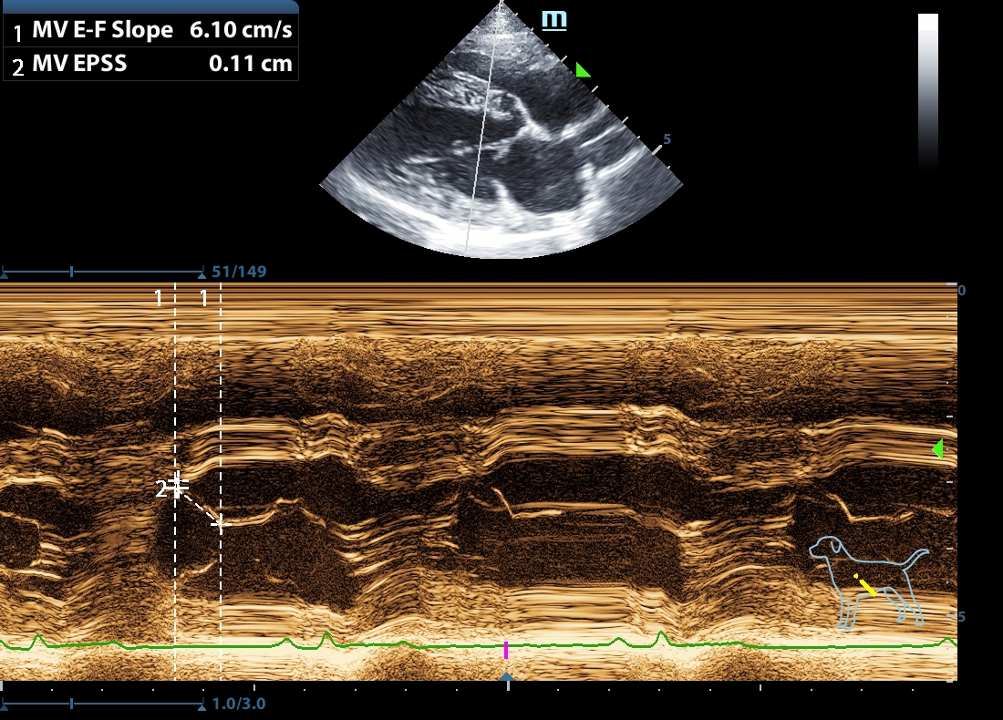Click right end handle of 1.0/3.0 slider

(202, 705)
